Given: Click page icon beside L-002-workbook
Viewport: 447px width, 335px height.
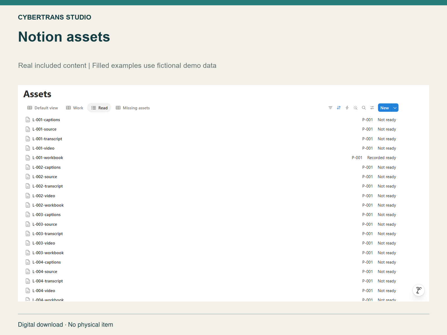Looking at the screenshot, I should (x=28, y=205).
